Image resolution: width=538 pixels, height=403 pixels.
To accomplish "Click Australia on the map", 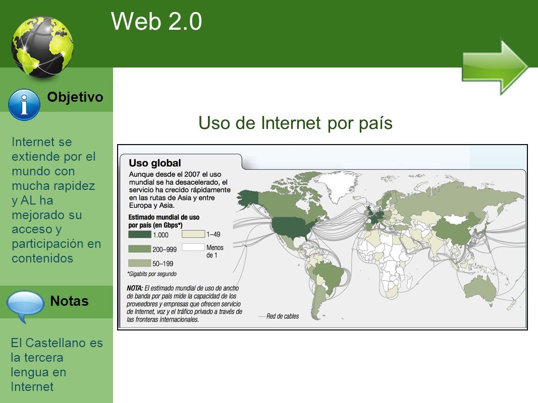I will coord(480,290).
